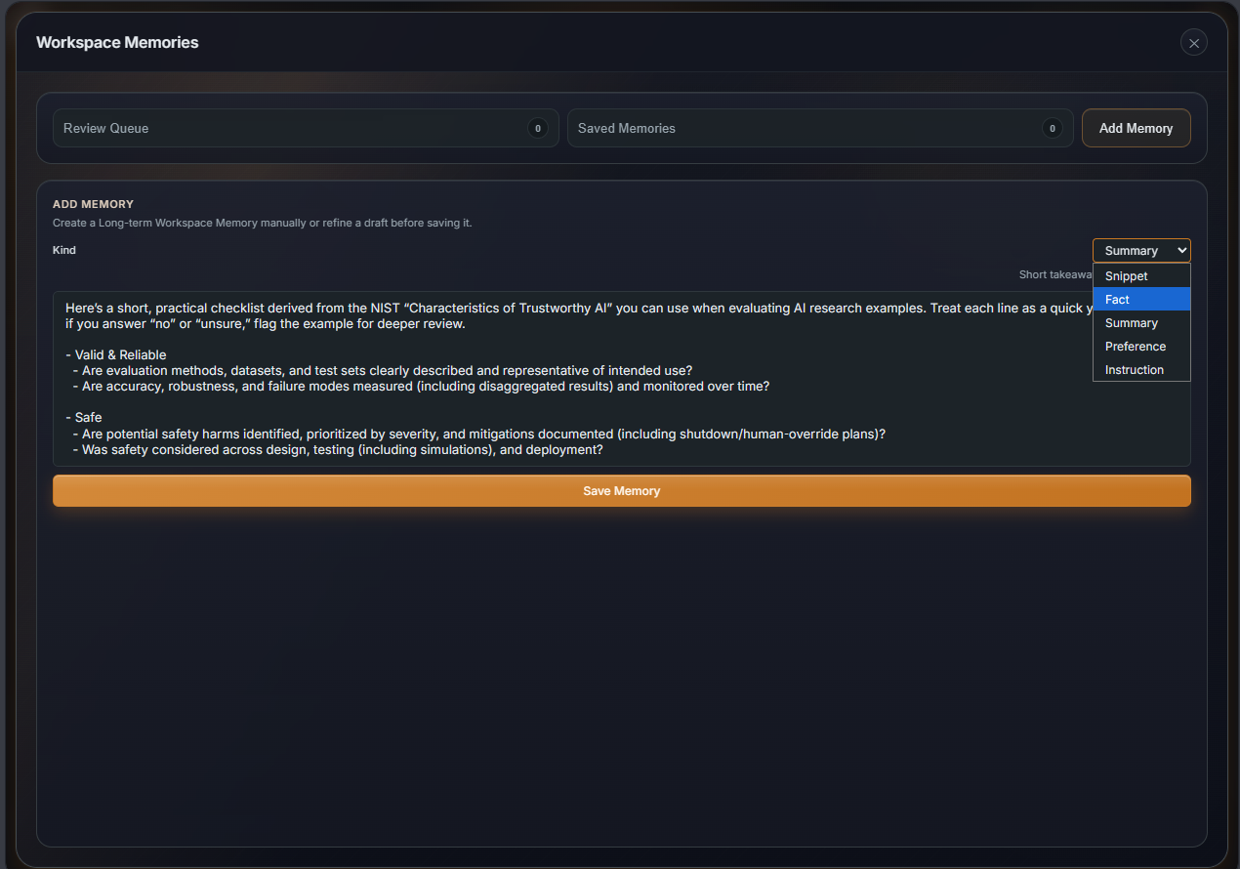The height and width of the screenshot is (869, 1240).
Task: Close the Workspace Memories dialog
Action: pos(1193,43)
